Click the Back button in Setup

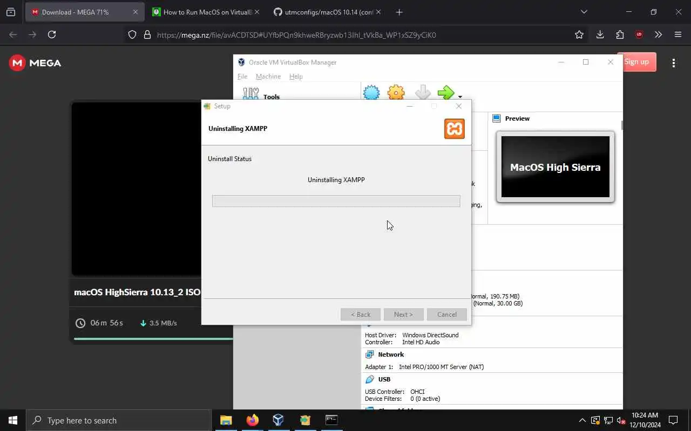pyautogui.click(x=361, y=314)
